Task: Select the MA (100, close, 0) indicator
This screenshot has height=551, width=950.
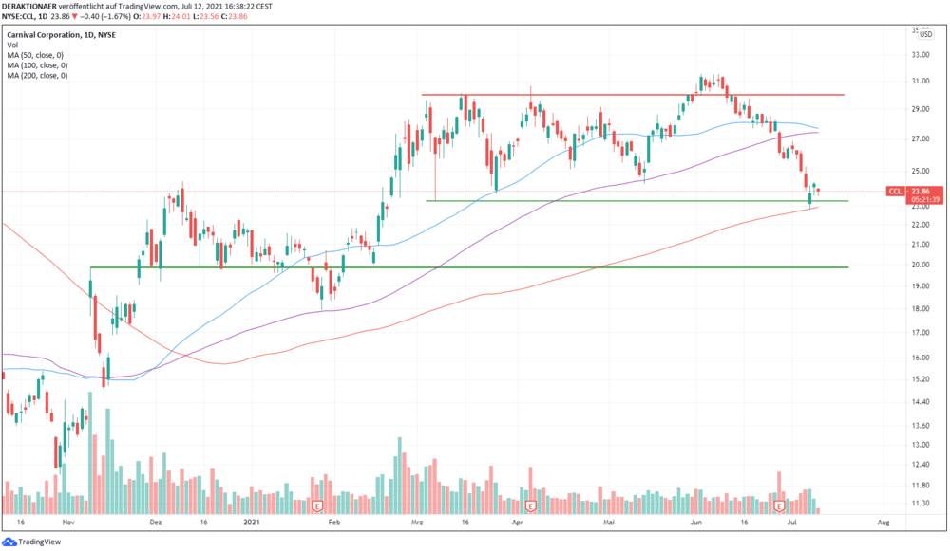Action: (37, 65)
